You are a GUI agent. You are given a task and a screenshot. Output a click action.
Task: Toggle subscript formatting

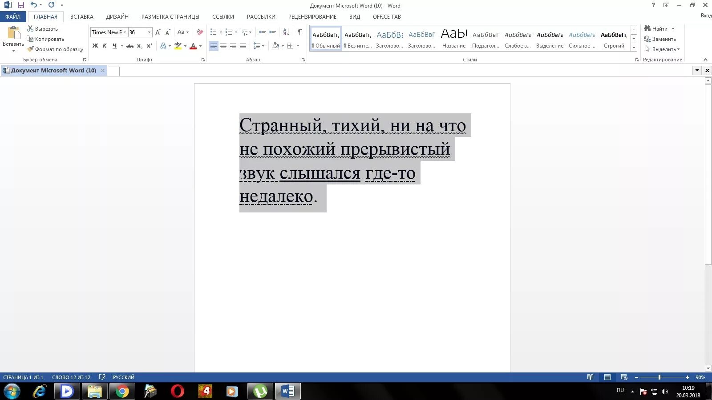coord(139,46)
